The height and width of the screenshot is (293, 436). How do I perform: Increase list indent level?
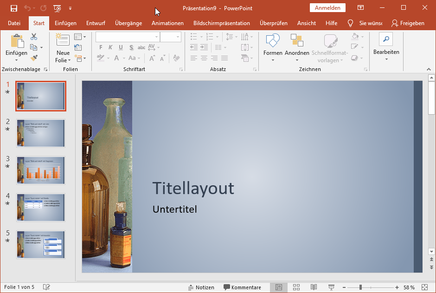pos(204,47)
